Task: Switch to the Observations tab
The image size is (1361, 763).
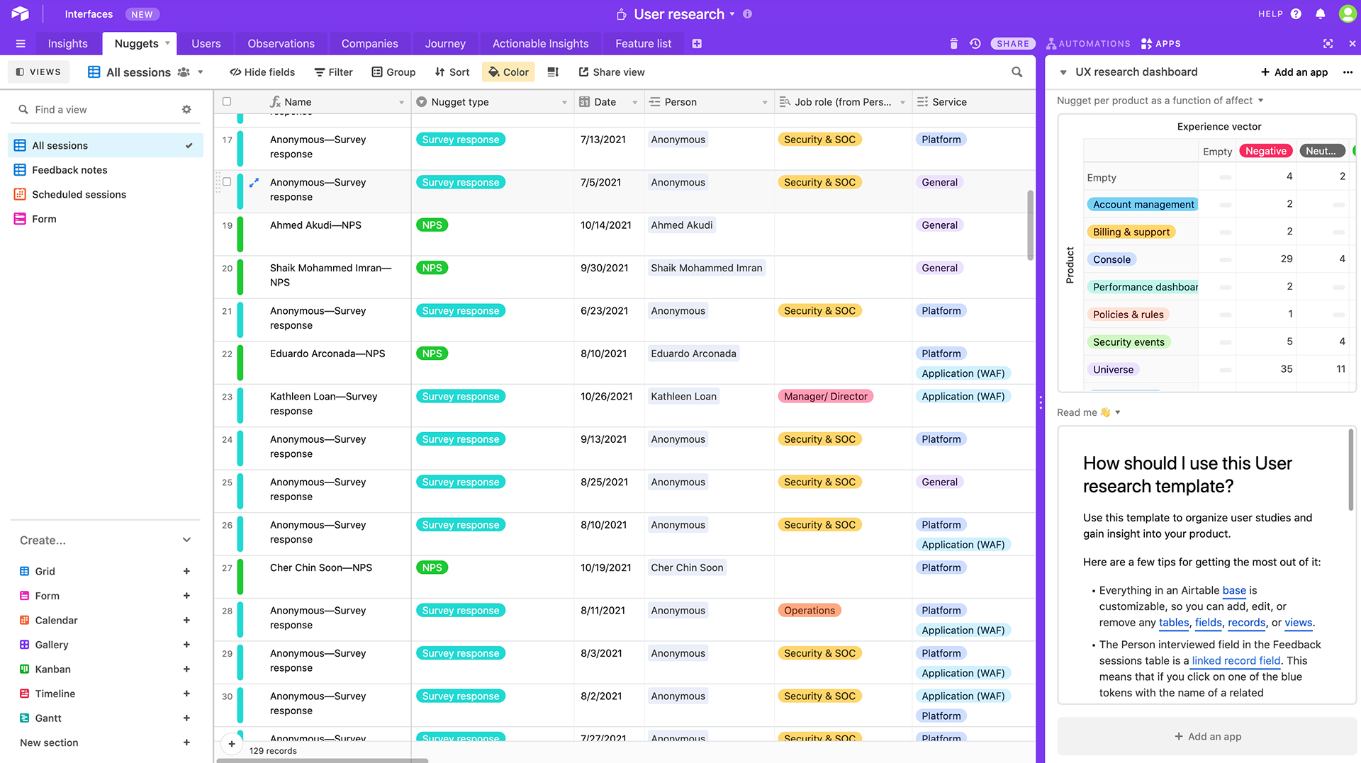Action: click(281, 44)
